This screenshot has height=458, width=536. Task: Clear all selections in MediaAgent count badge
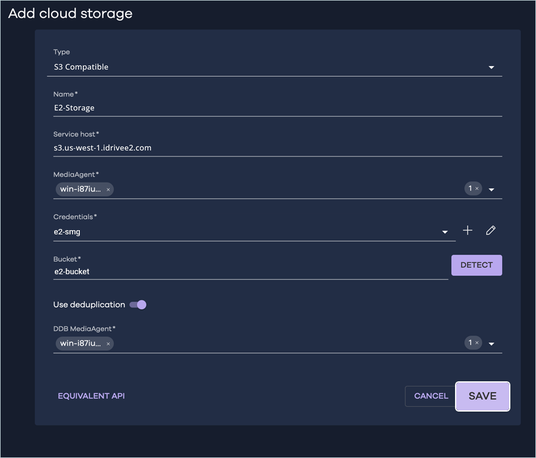[476, 189]
